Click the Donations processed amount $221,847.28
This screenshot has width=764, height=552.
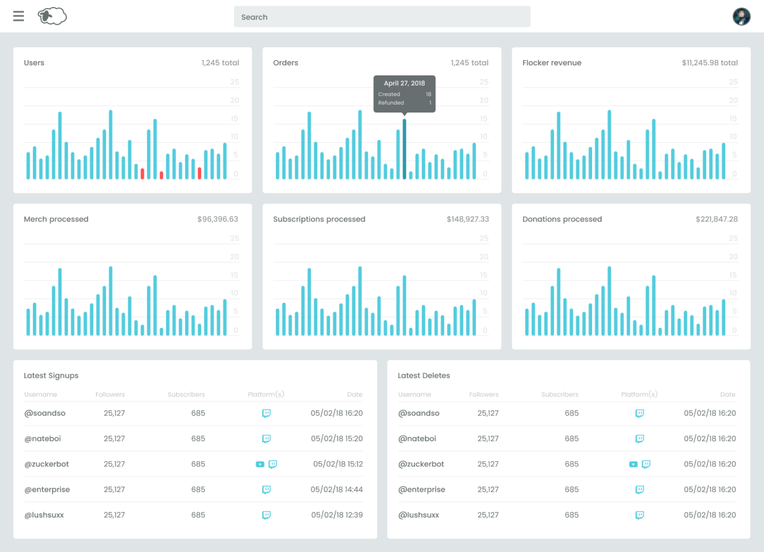click(x=717, y=219)
